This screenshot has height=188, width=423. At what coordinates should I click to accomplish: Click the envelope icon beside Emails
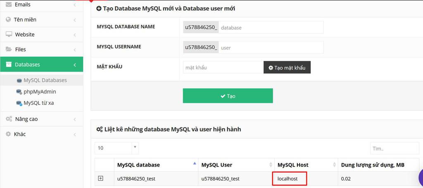(9, 5)
